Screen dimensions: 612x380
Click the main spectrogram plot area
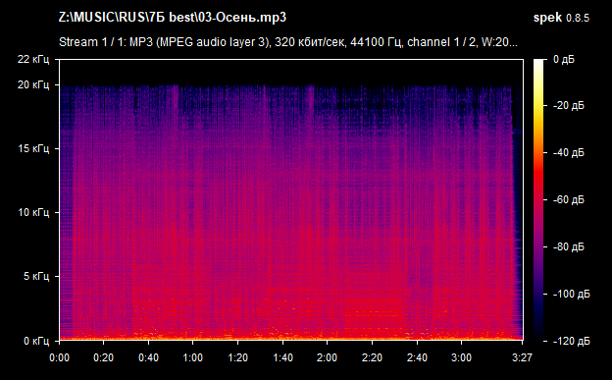(291, 199)
